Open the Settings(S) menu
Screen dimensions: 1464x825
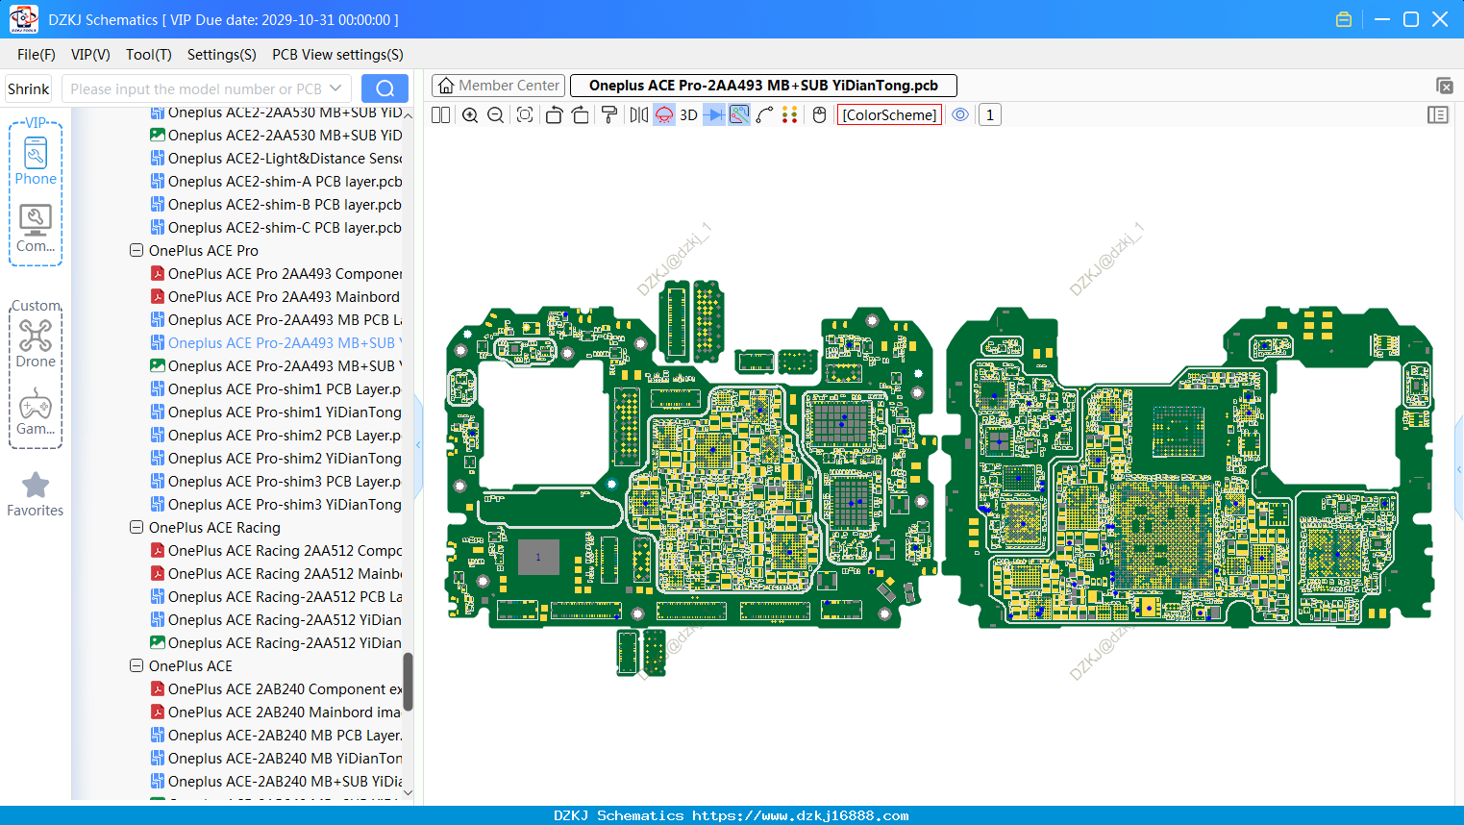pos(222,55)
